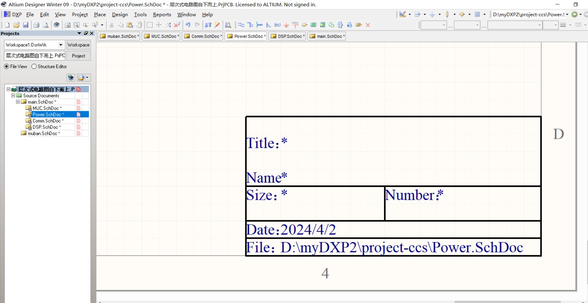Open Print Preview icon

point(46,25)
